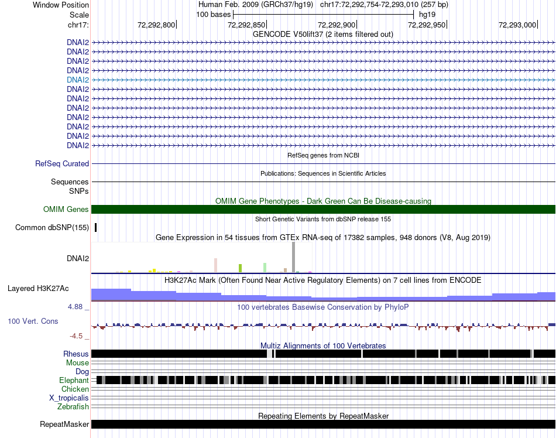This screenshot has height=438, width=556.
Task: Open the RefSeq genes from NCBI title
Action: pyautogui.click(x=323, y=155)
